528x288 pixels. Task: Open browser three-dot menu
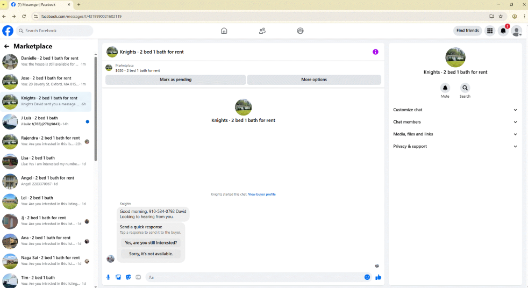tap(524, 16)
